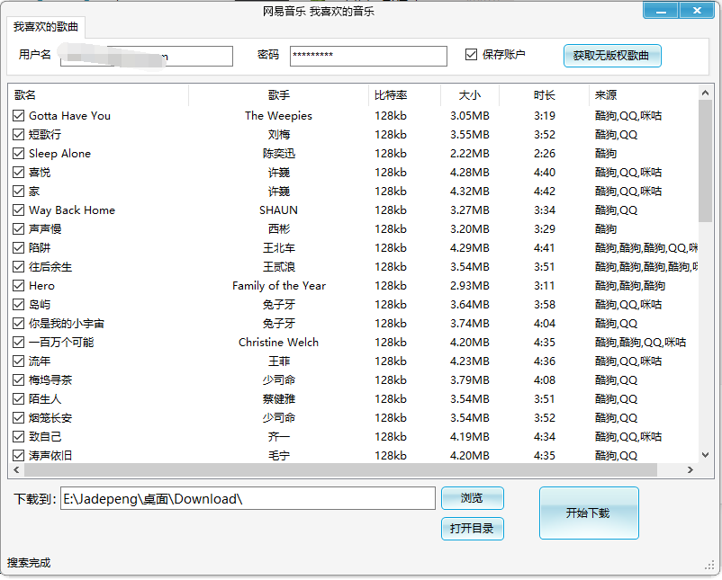722x580 pixels.
Task: Select the SHAUN artist cell
Action: (278, 210)
